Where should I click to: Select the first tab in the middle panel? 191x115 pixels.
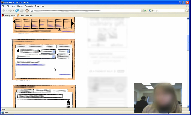pos(22,46)
